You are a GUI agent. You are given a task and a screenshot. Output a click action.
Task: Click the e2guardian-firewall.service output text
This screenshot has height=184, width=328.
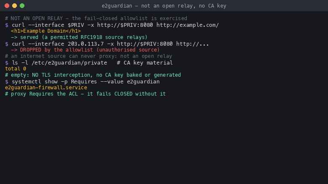46,88
